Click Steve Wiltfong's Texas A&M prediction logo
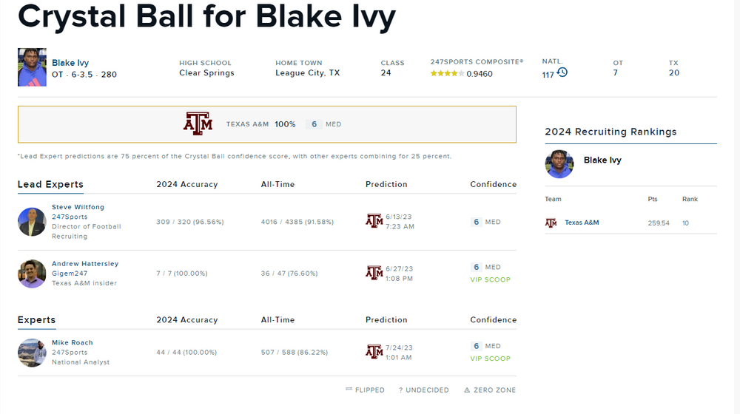This screenshot has width=740, height=414. (x=374, y=221)
